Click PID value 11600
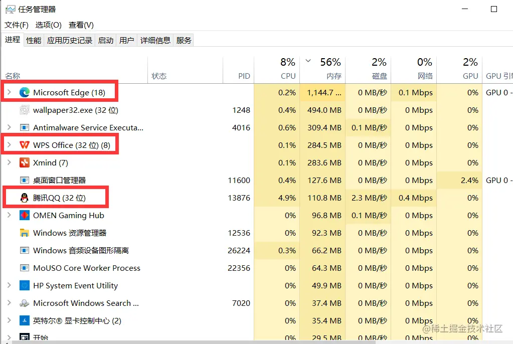 click(x=239, y=181)
